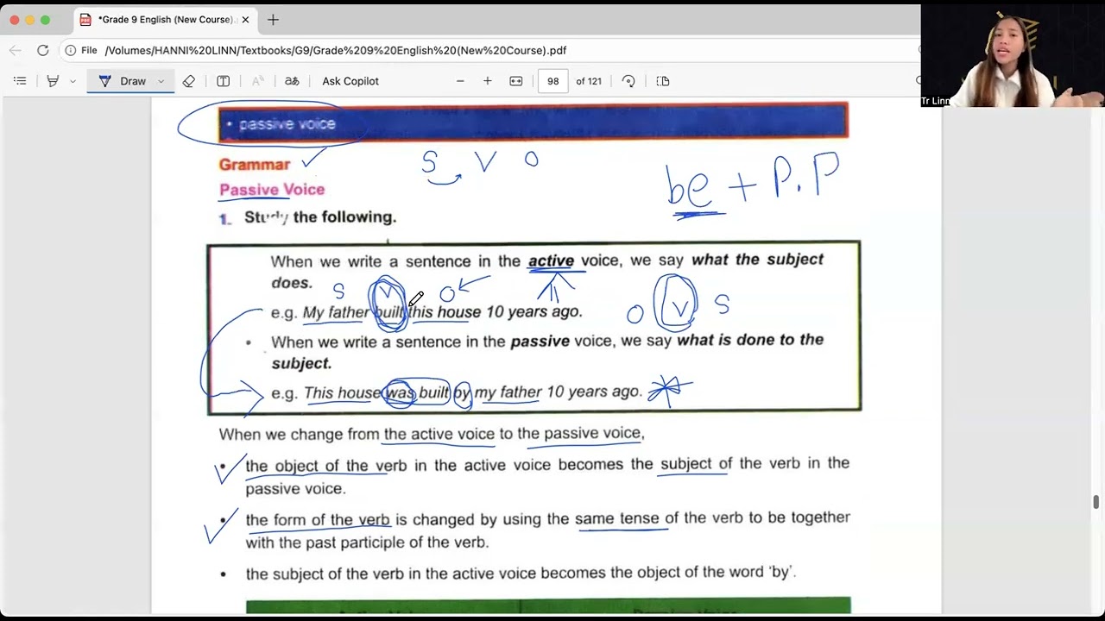Expand the Highlight tool options chevron
Image resolution: width=1105 pixels, height=621 pixels.
click(73, 81)
